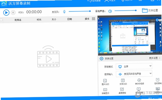Open the 按键显示 keystroke display option
The height and width of the screenshot is (100, 162).
coord(105,91)
